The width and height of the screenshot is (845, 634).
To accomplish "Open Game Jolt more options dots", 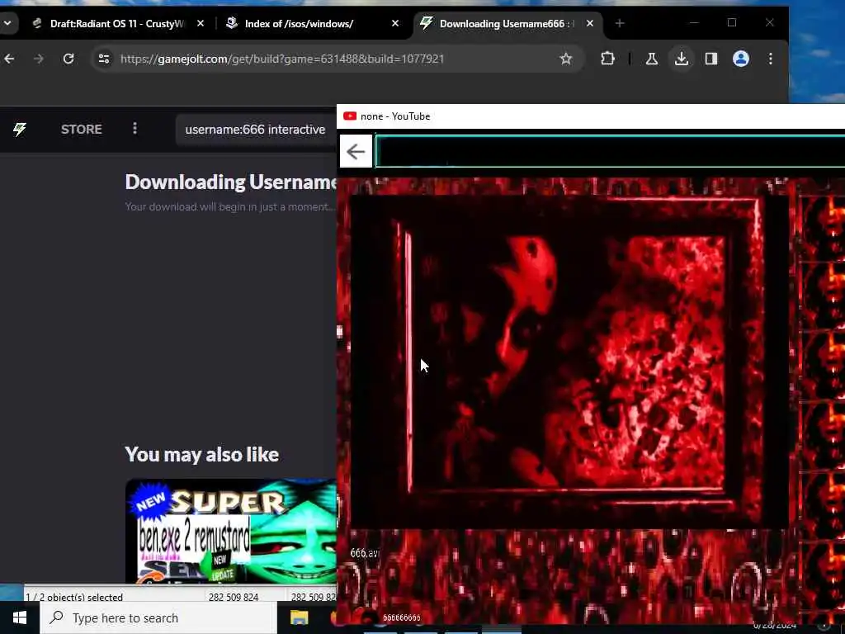I will [x=135, y=129].
